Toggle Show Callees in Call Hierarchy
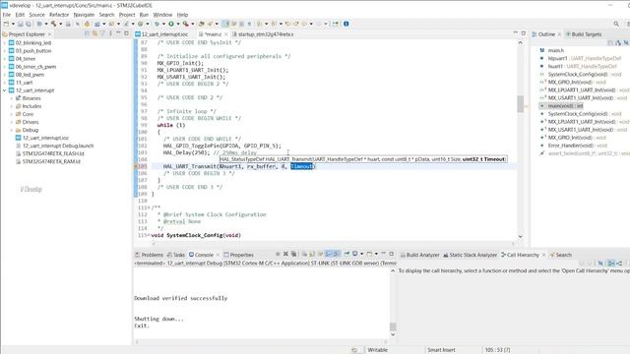The width and height of the screenshot is (630, 354). tap(619, 264)
